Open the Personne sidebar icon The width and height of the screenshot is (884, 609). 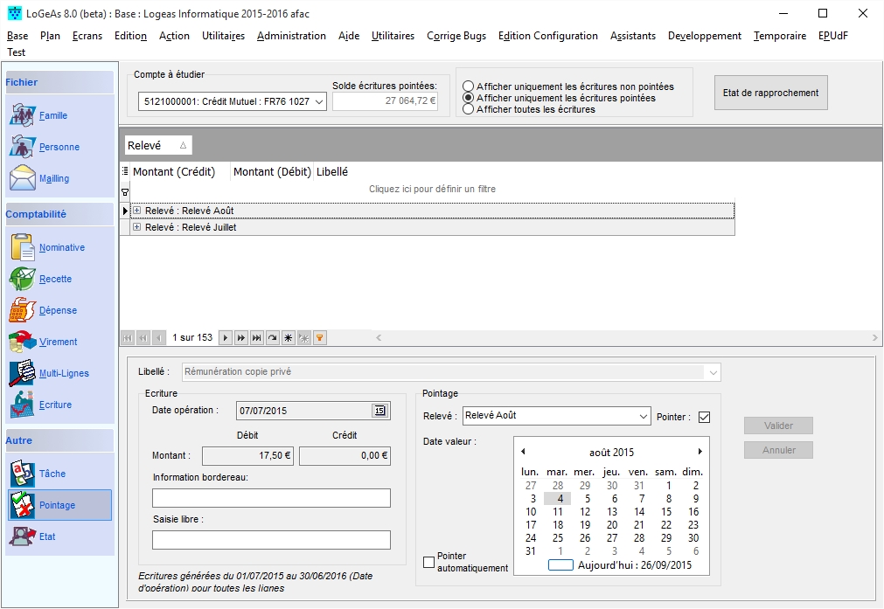pyautogui.click(x=23, y=147)
